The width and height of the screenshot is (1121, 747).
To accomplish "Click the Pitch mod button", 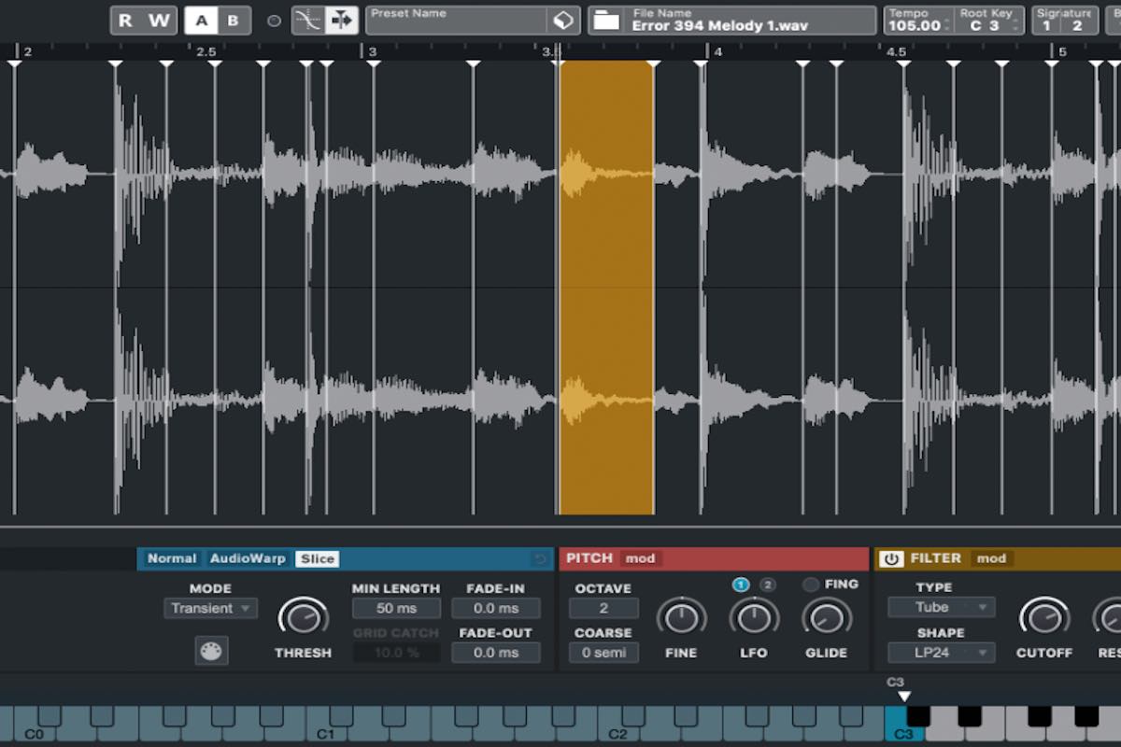I will click(640, 559).
